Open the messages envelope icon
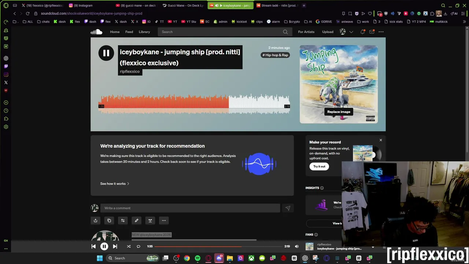Image resolution: width=469 pixels, height=264 pixels. pyautogui.click(x=372, y=32)
